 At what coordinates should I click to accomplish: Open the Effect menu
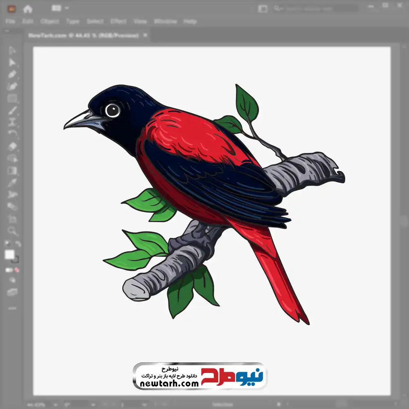(118, 21)
